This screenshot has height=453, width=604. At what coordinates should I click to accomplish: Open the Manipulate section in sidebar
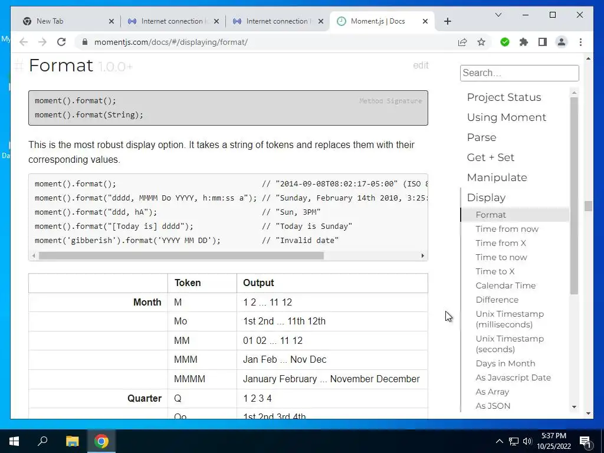(x=497, y=177)
